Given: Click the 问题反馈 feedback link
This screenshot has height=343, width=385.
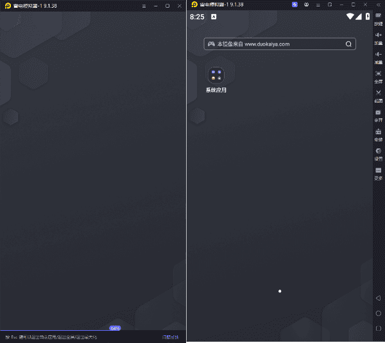Looking at the screenshot, I should point(170,337).
